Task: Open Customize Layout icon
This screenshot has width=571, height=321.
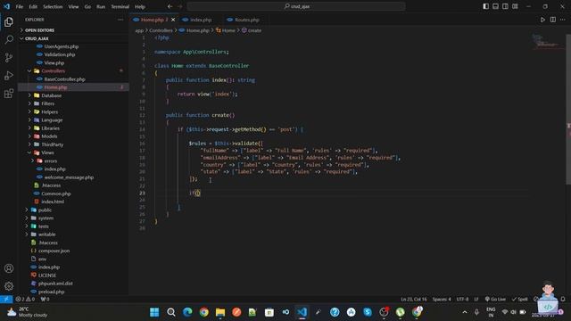Action: (x=515, y=6)
